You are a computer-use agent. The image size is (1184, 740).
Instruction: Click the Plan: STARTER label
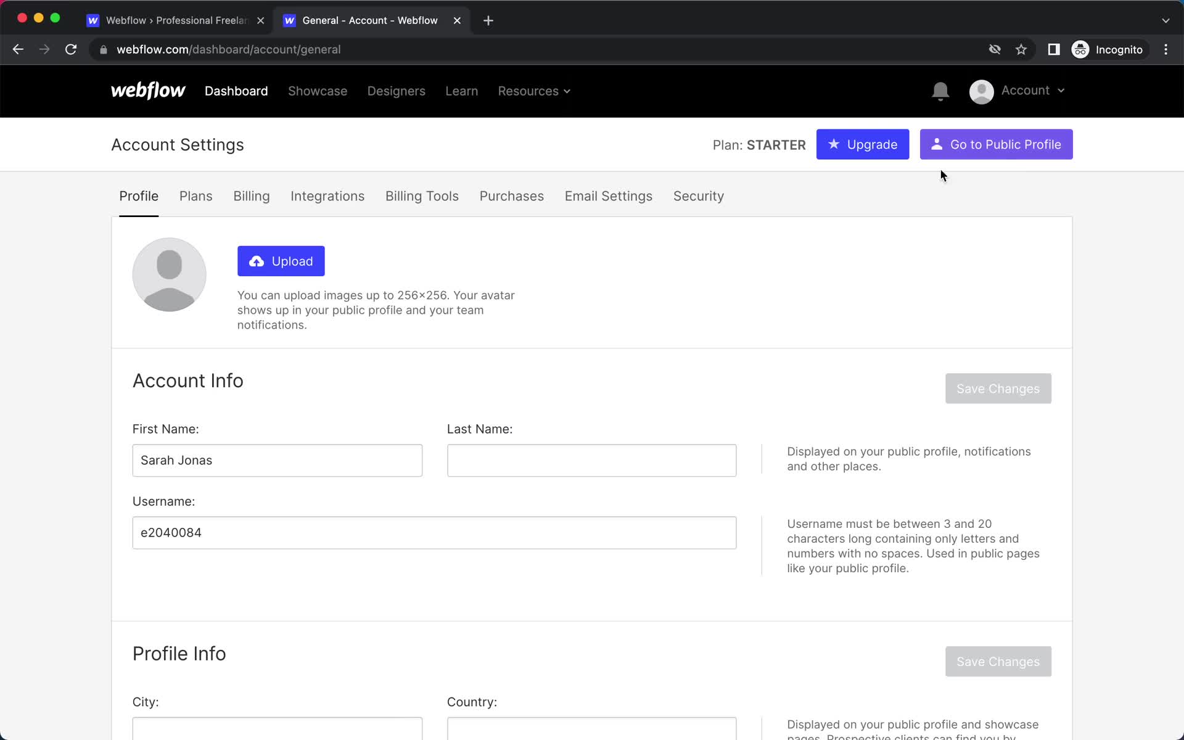(x=759, y=145)
